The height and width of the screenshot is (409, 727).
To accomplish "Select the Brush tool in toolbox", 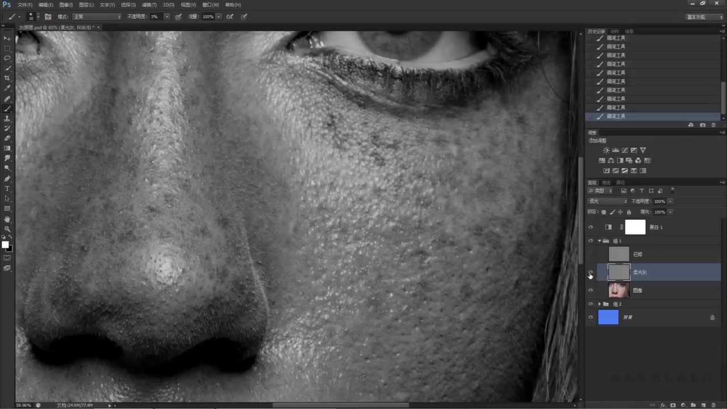I will 7,108.
